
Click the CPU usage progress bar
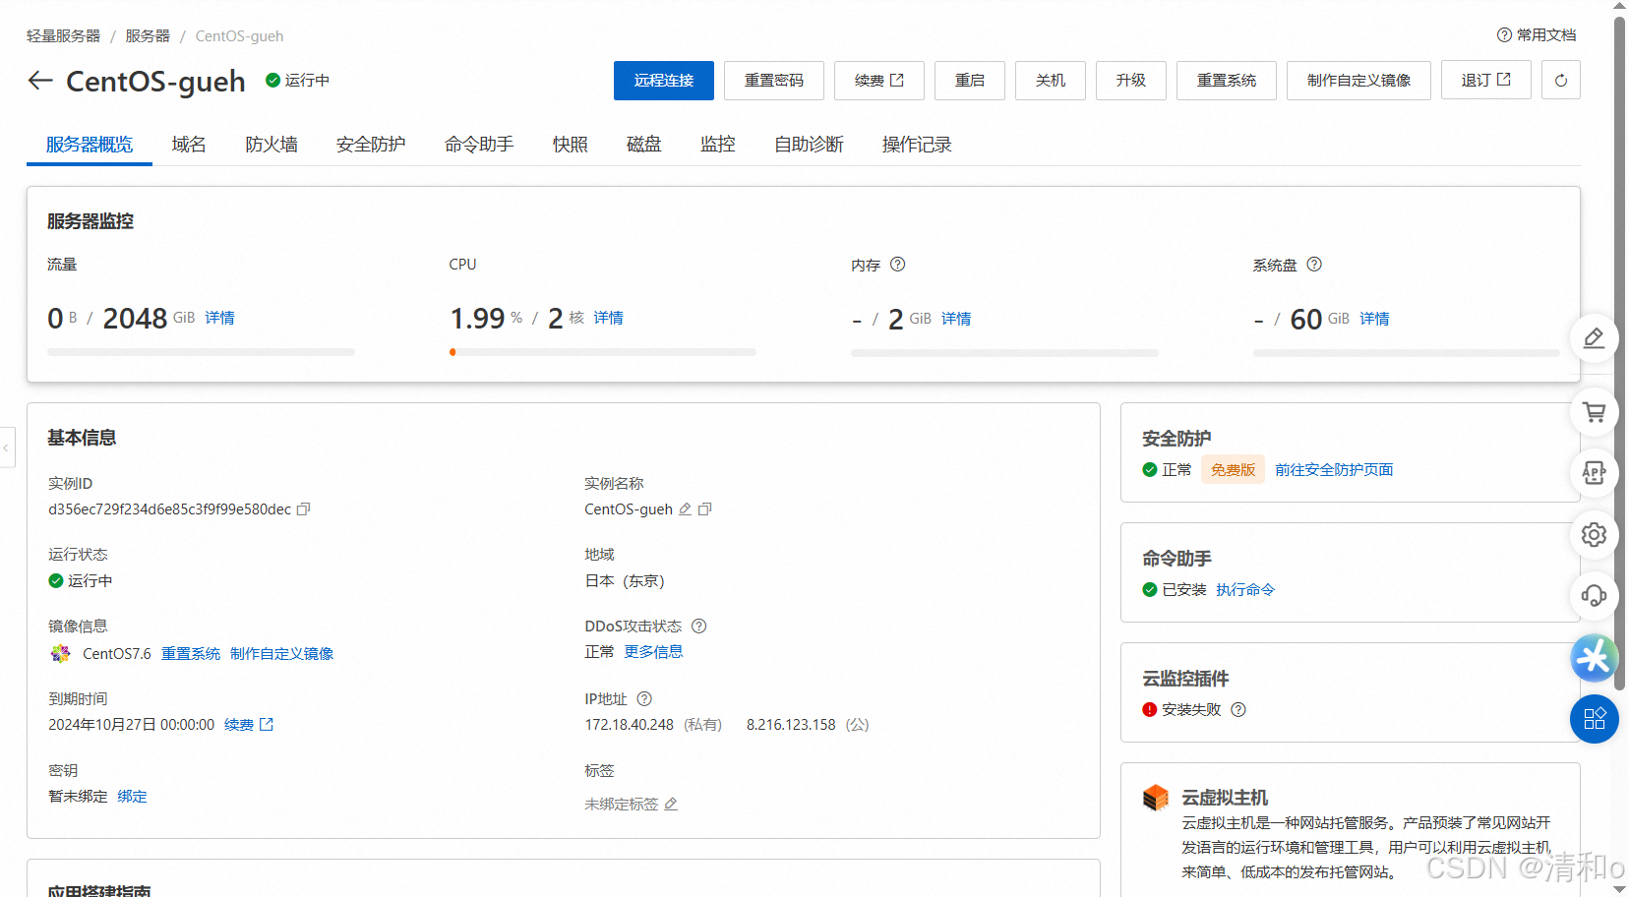[603, 352]
